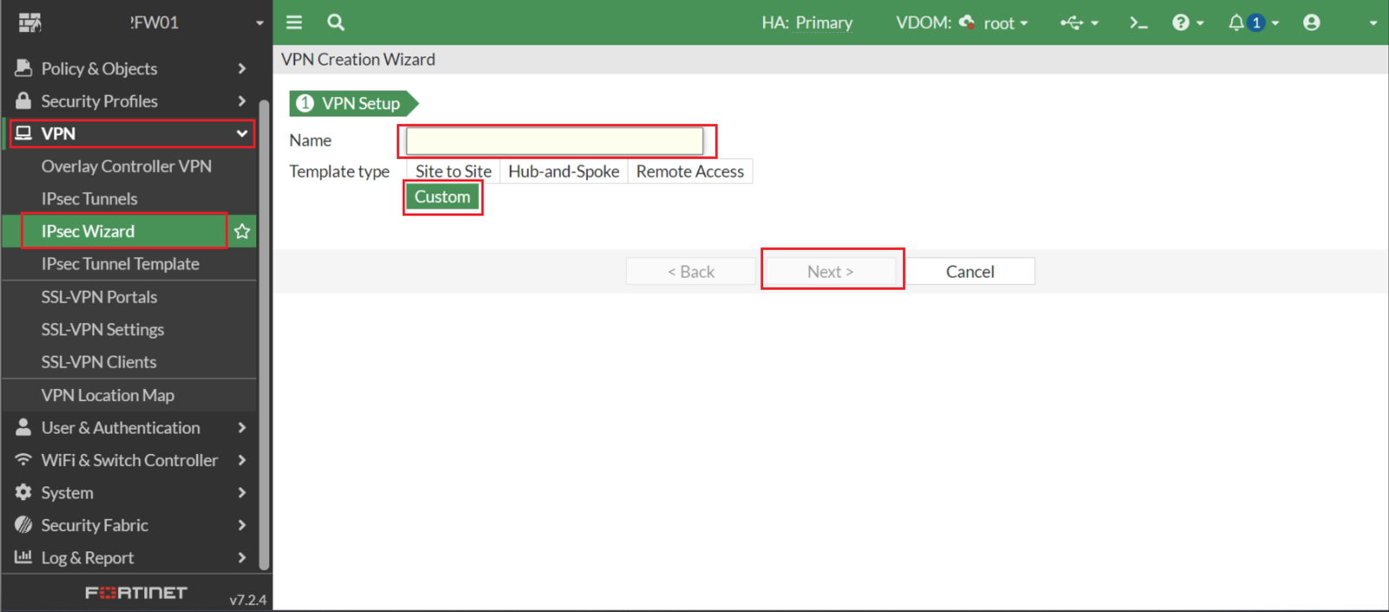Select the Custom template type
The height and width of the screenshot is (612, 1389).
click(442, 197)
